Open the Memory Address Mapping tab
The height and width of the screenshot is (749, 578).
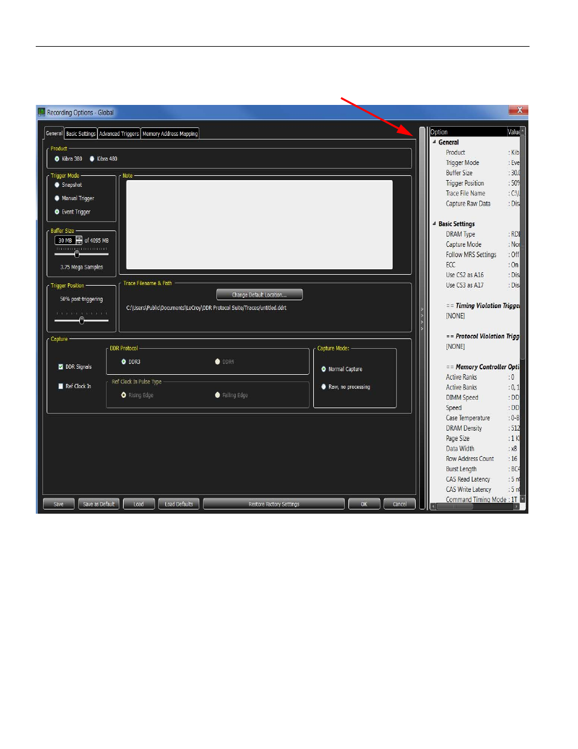click(170, 134)
